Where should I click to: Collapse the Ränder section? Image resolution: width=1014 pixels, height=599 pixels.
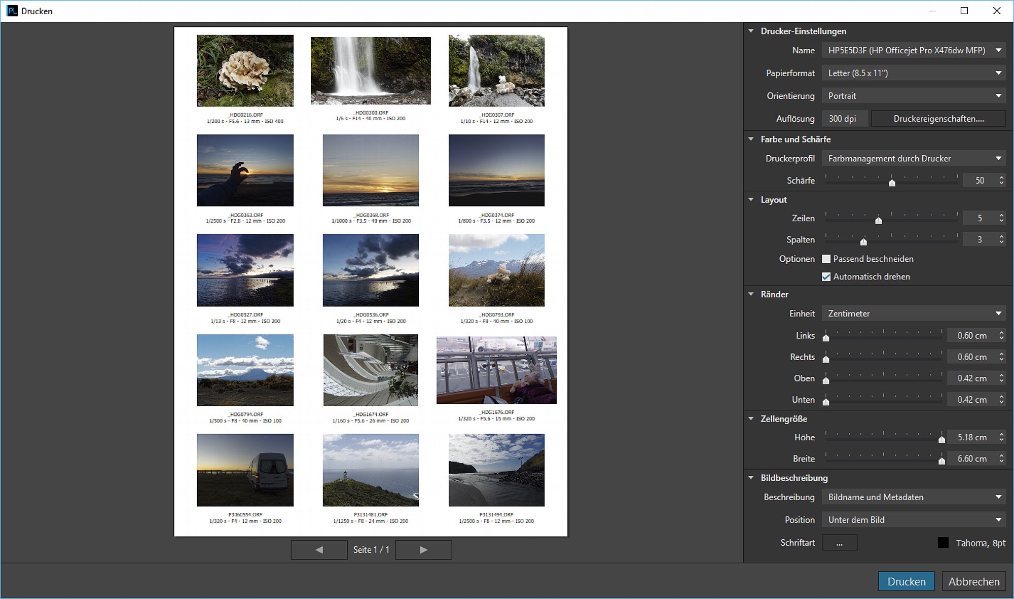coord(751,294)
